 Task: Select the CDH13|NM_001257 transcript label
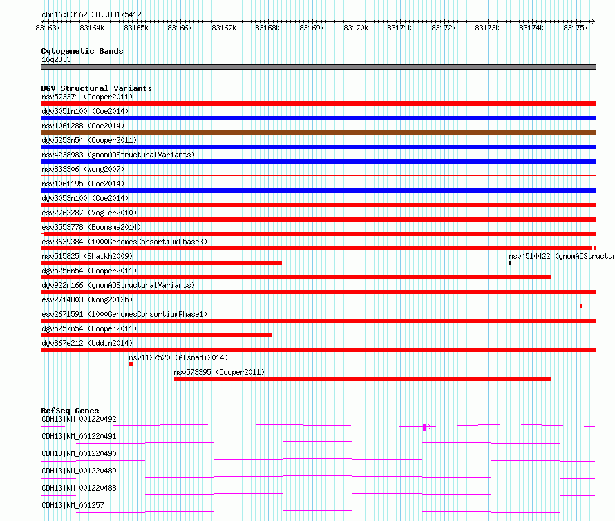pos(73,505)
